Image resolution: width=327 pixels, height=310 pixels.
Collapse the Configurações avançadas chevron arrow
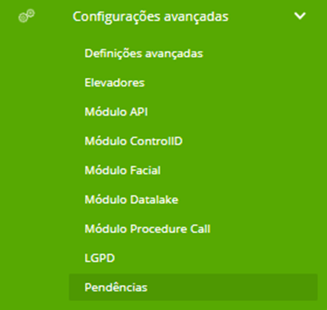300,16
